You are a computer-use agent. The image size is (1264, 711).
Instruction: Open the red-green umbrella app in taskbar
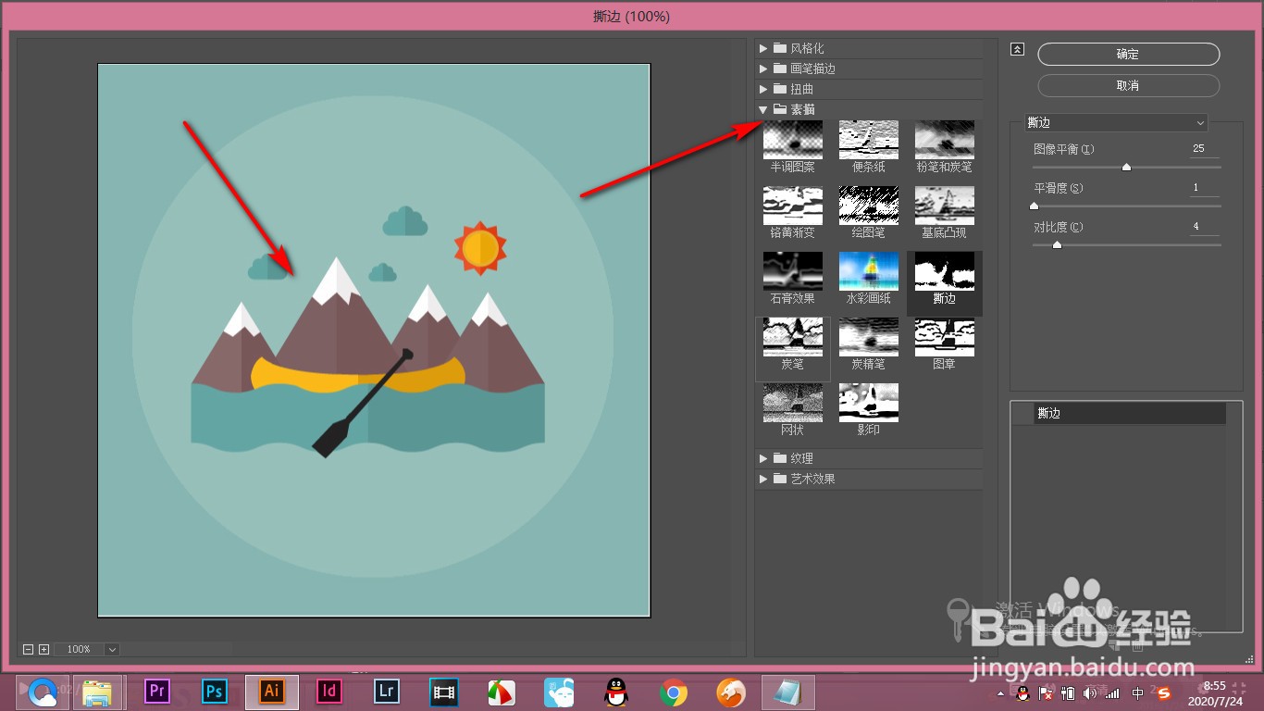click(502, 692)
